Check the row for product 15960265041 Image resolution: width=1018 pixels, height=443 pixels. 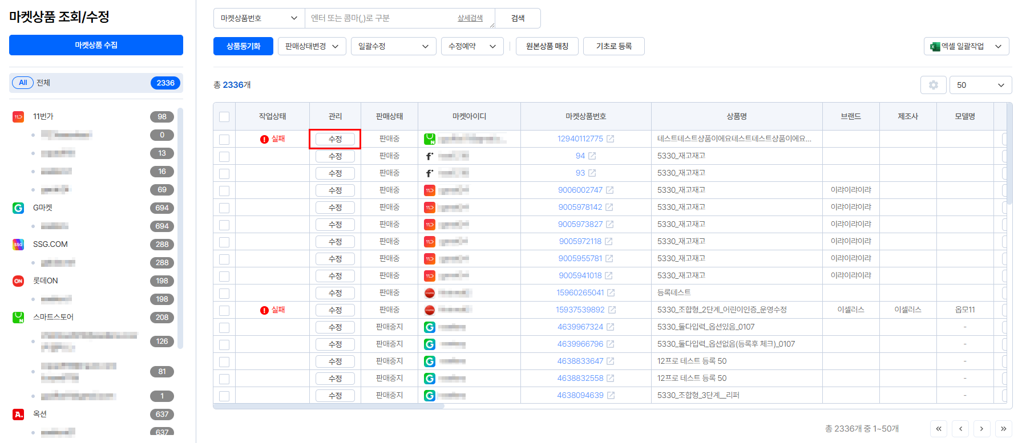pos(224,293)
